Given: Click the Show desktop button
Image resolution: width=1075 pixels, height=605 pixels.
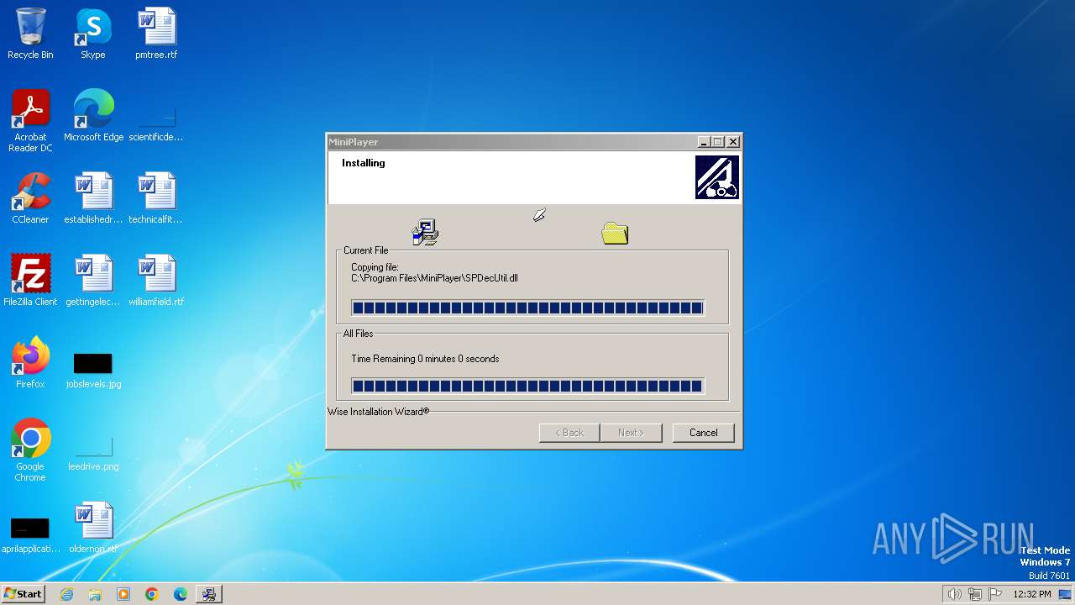Looking at the screenshot, I should click(1065, 594).
